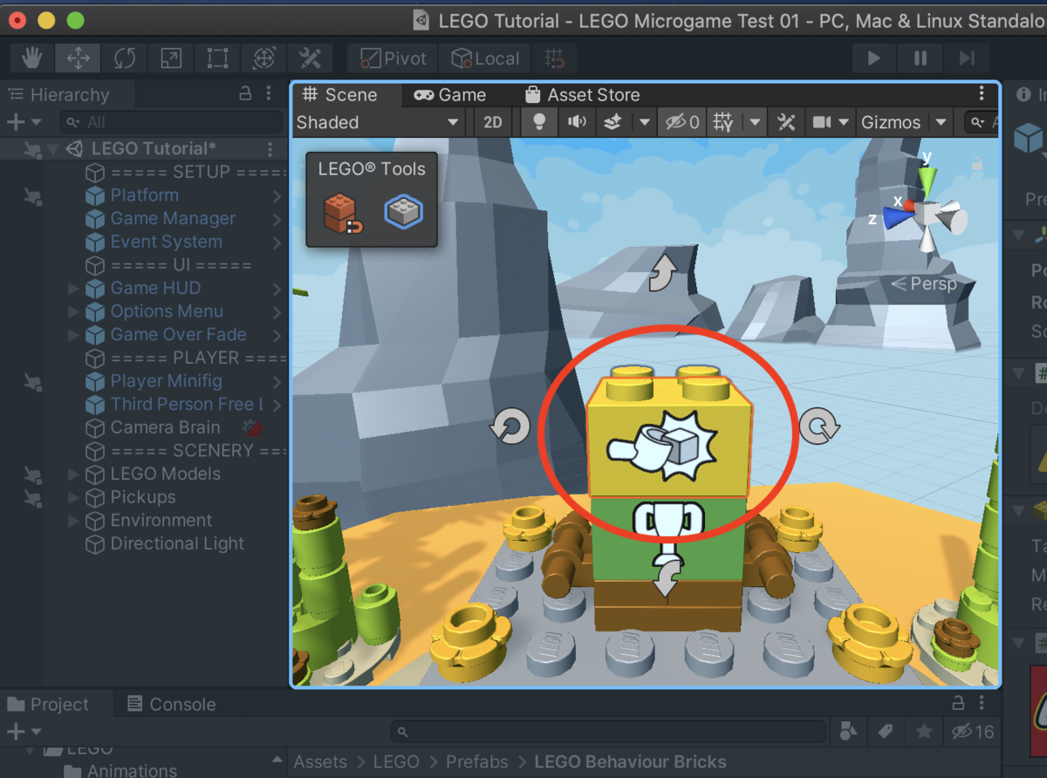Expand the Game Over Fade object
Screen dimensions: 1047x778
[x=73, y=334]
